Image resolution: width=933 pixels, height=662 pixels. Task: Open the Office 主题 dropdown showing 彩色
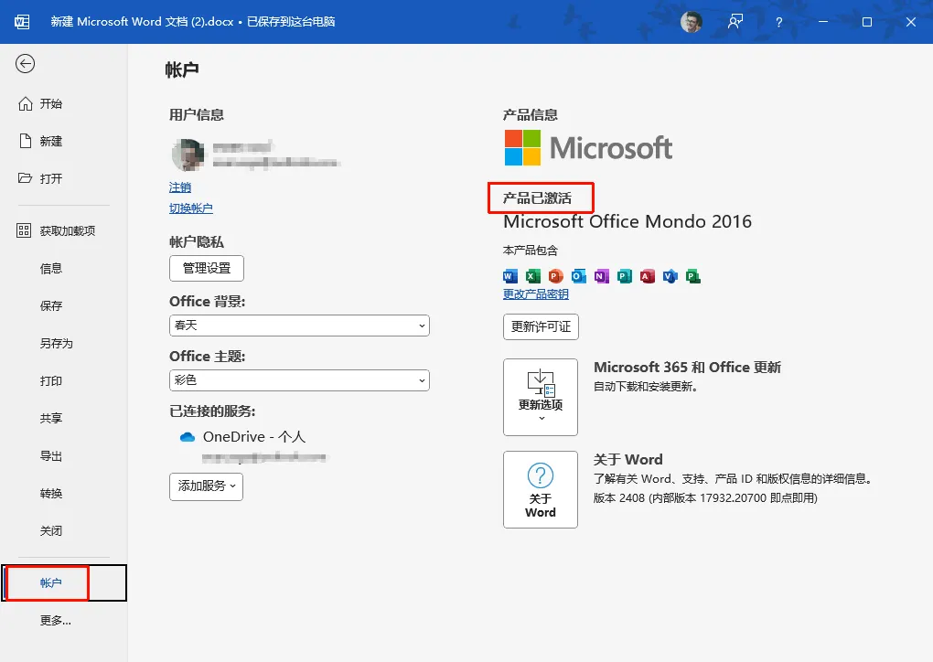click(299, 380)
